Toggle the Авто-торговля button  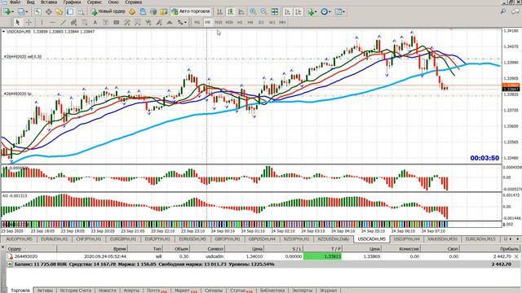[191, 11]
